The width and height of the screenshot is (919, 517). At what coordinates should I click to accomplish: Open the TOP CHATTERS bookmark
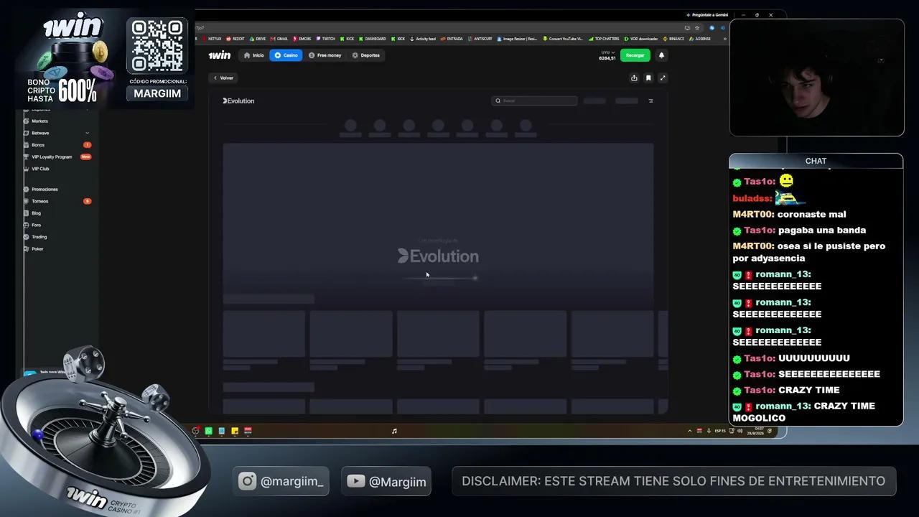tap(604, 39)
